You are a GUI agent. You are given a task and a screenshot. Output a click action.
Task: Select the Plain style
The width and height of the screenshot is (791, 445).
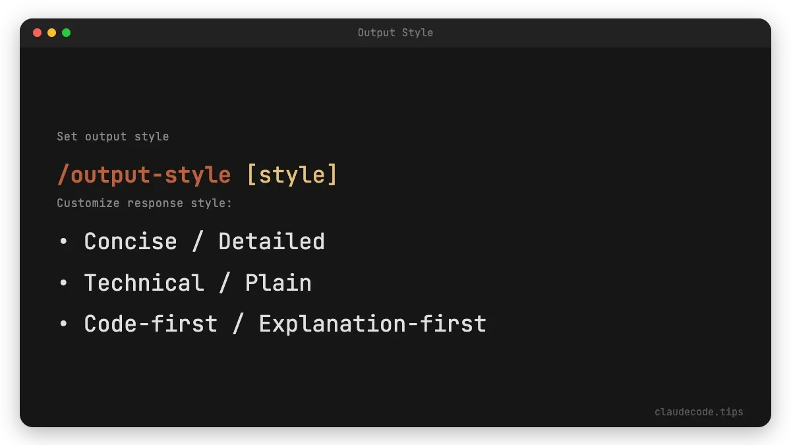[278, 282]
